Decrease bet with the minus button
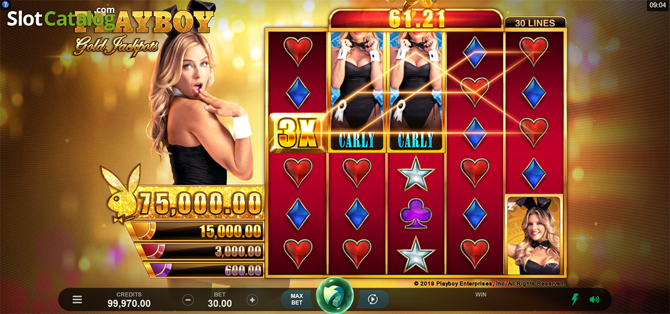This screenshot has height=314, width=670. 188,299
